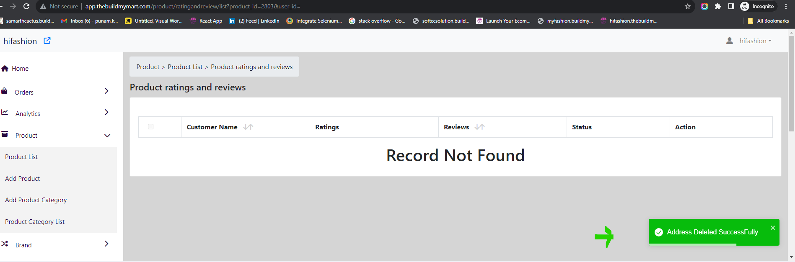This screenshot has height=262, width=795.
Task: Click the Home house icon
Action: pos(5,68)
